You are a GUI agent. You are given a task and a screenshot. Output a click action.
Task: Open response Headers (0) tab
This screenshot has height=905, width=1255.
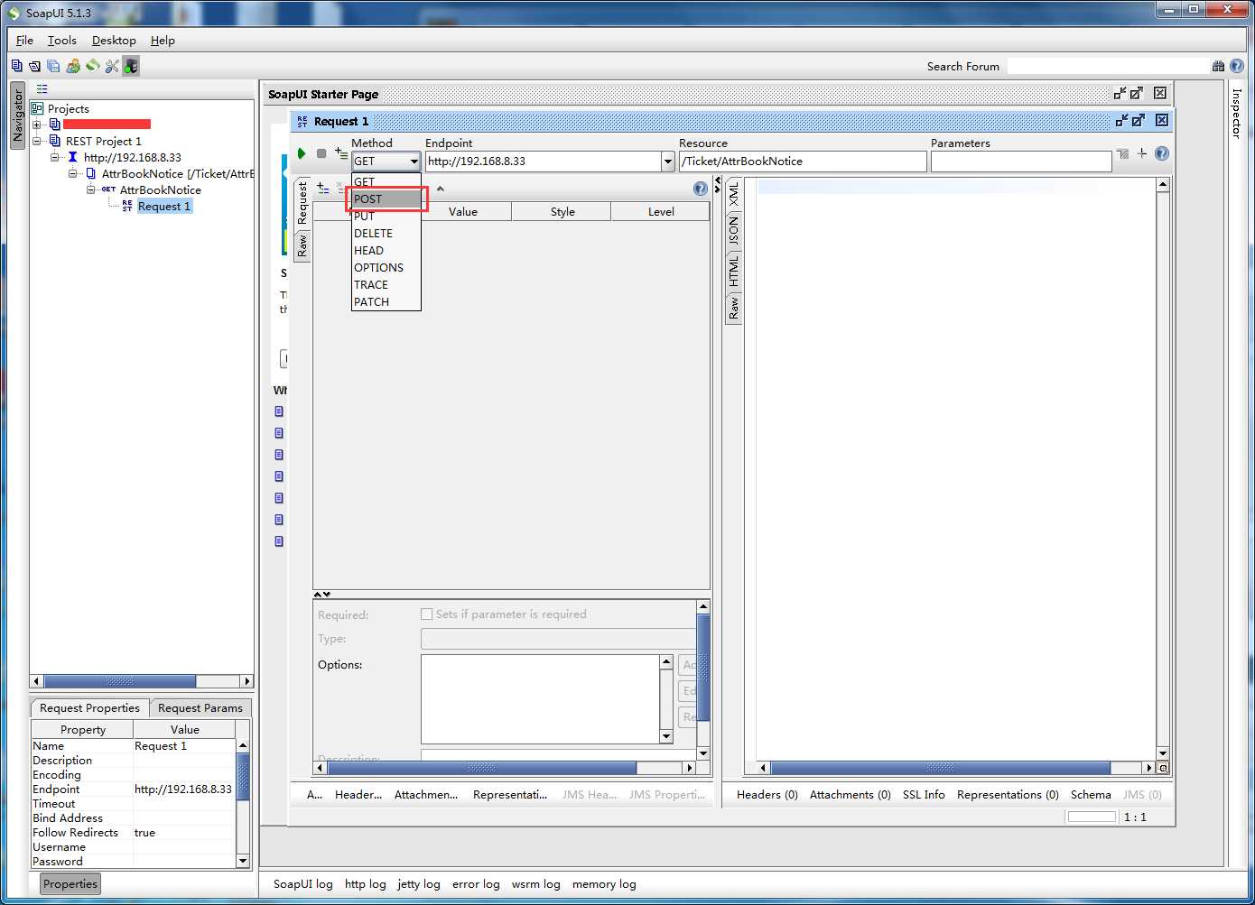pyautogui.click(x=767, y=795)
